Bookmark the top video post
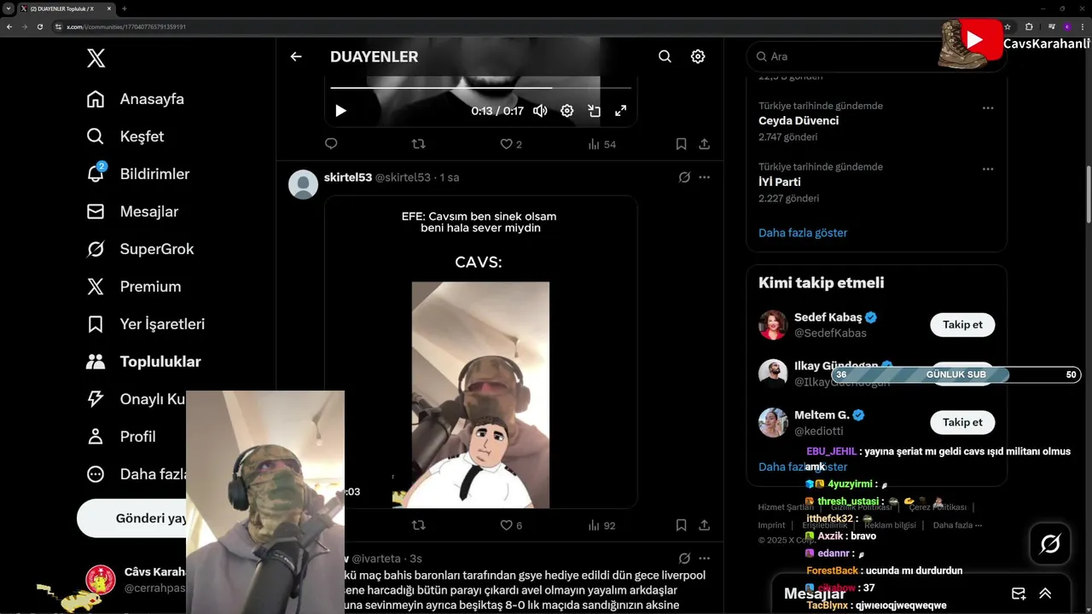 coord(681,144)
